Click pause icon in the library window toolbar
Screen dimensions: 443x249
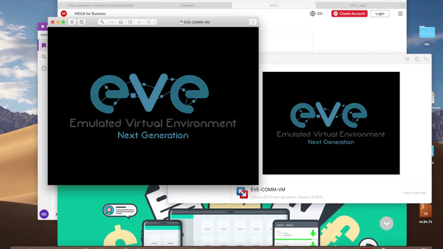(x=407, y=59)
